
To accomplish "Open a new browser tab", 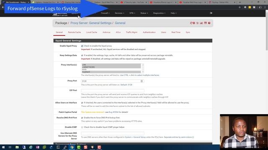I will point(240,2).
